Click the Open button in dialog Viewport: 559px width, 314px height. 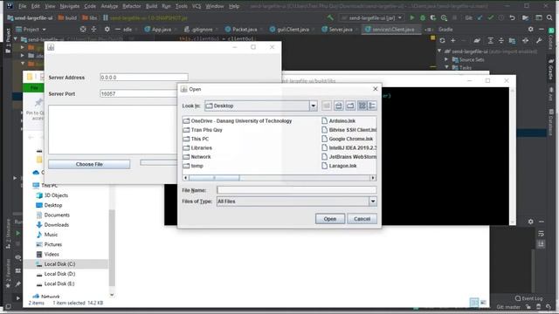click(330, 219)
